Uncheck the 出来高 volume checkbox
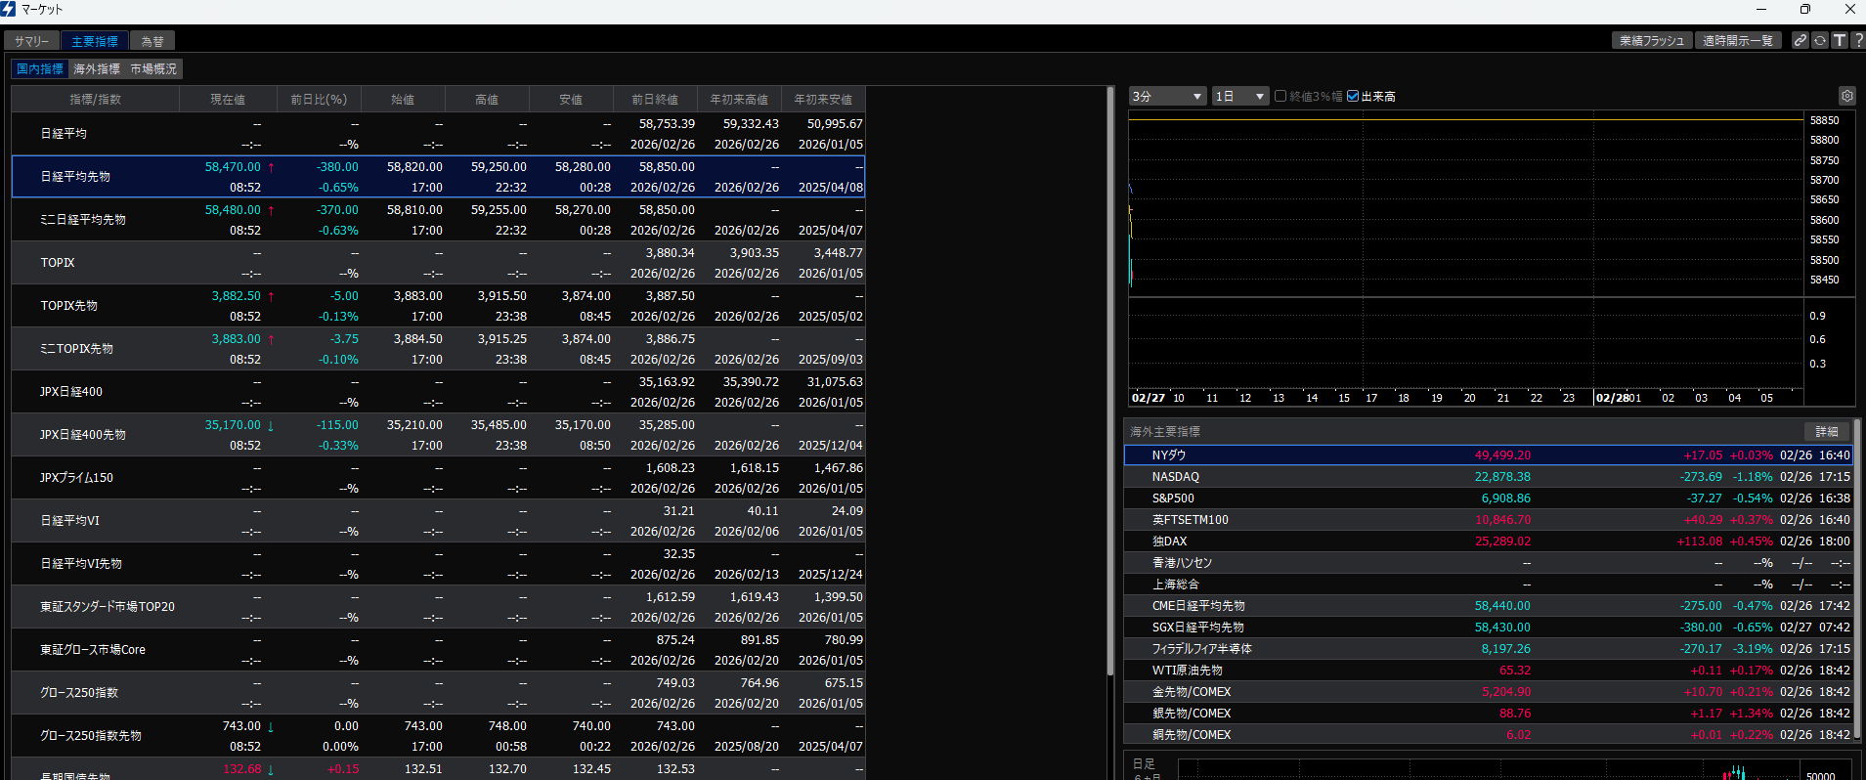Image resolution: width=1866 pixels, height=780 pixels. (x=1353, y=96)
